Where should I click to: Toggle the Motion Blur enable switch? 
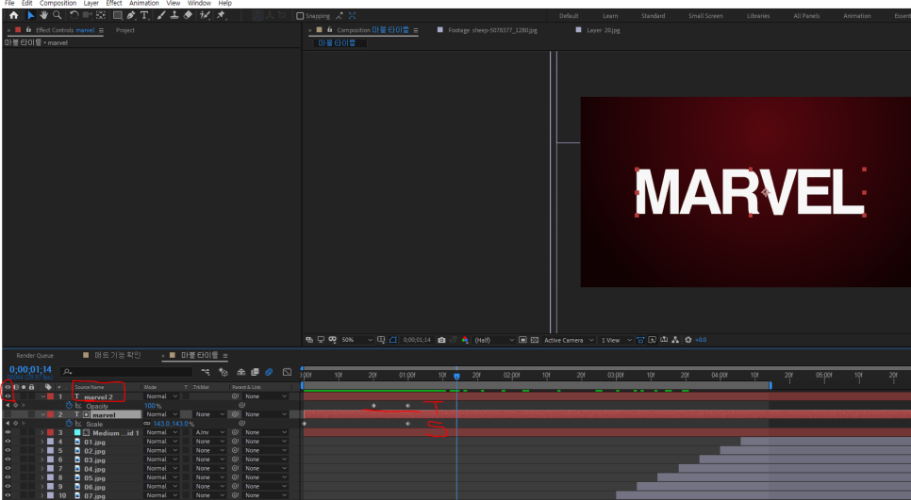pyautogui.click(x=269, y=372)
